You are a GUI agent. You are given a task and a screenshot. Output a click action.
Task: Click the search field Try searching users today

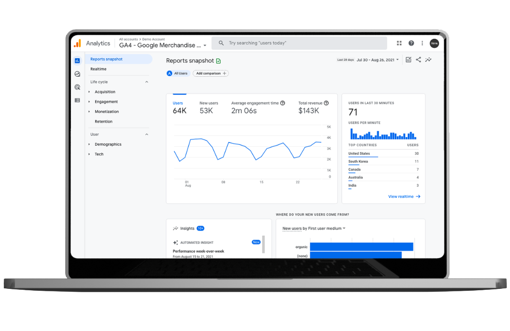pos(299,43)
